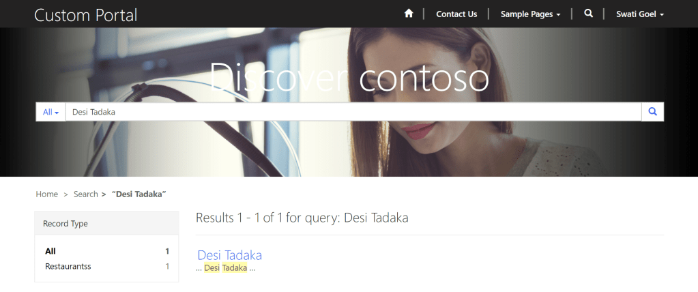Click the bold "Desi Tadaka" breadcrumb item
698x292 pixels.
coord(139,194)
